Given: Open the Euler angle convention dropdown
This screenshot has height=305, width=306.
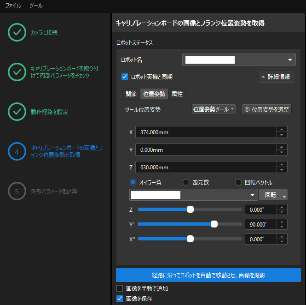Looking at the screenshot, I should click(193, 195).
